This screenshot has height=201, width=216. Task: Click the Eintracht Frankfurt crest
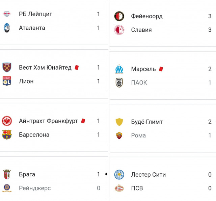coord(7,121)
